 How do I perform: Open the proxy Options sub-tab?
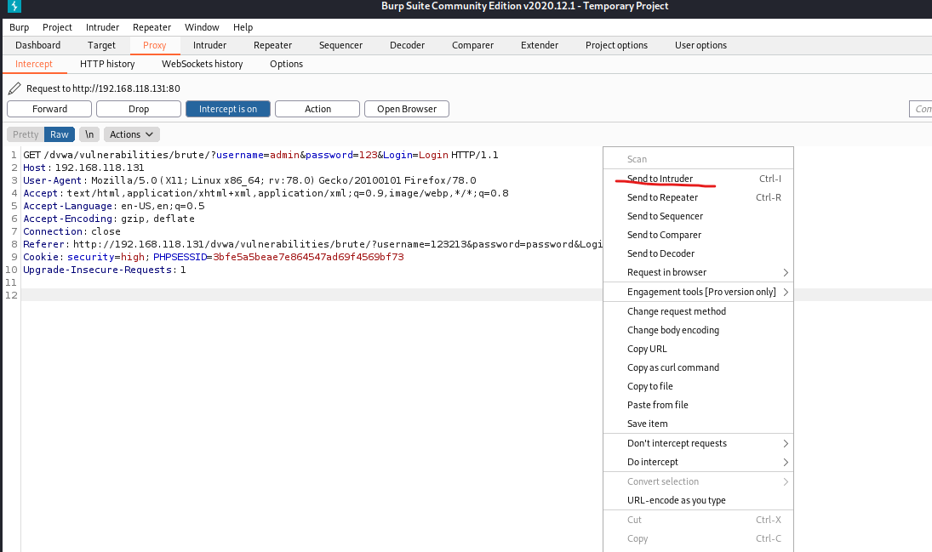pyautogui.click(x=287, y=64)
